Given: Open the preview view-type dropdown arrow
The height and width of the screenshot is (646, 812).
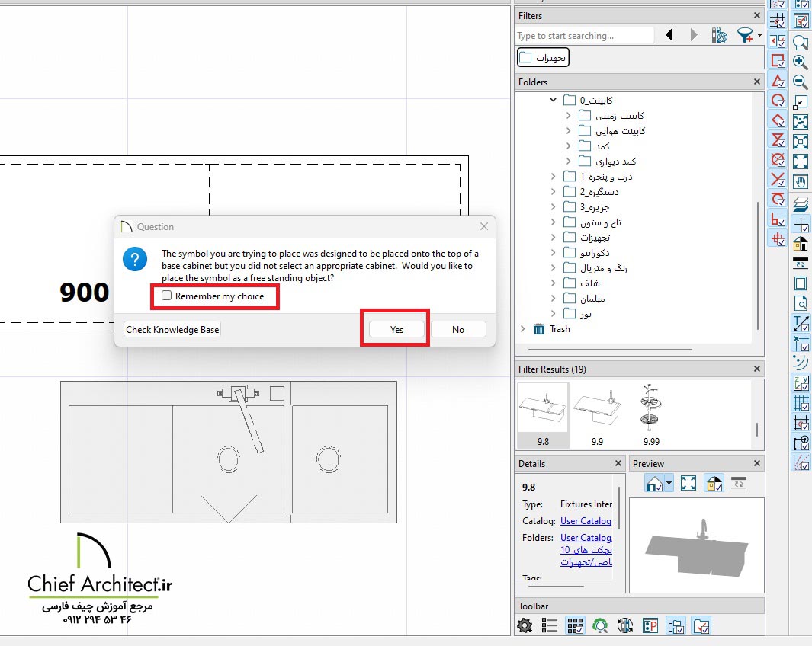Looking at the screenshot, I should click(669, 483).
